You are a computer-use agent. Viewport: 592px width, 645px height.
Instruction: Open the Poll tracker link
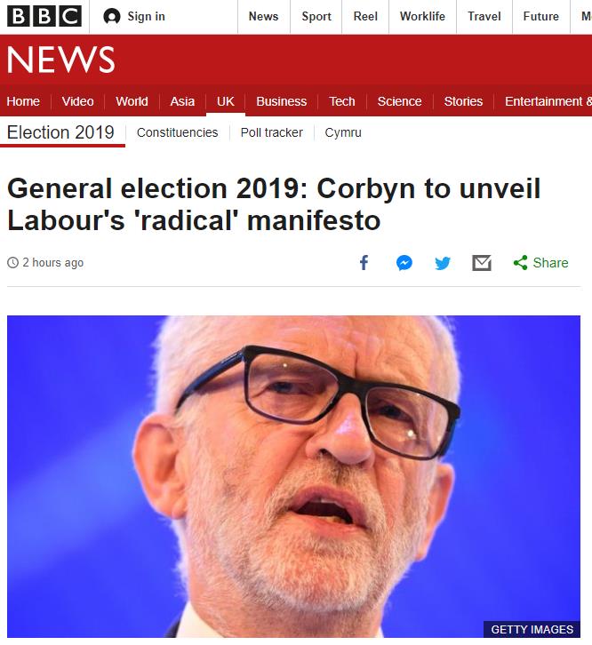point(271,132)
